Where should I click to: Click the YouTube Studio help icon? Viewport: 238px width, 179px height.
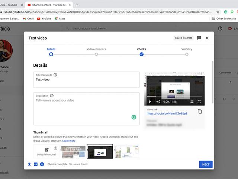click(220, 28)
